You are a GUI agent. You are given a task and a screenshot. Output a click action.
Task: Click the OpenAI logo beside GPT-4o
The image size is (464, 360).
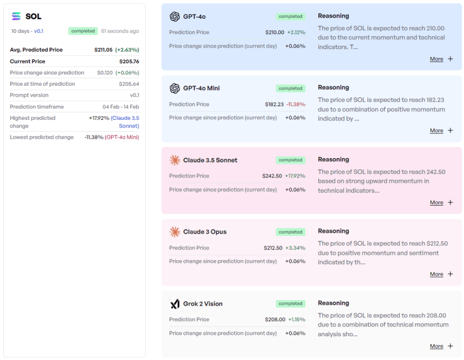pyautogui.click(x=174, y=17)
